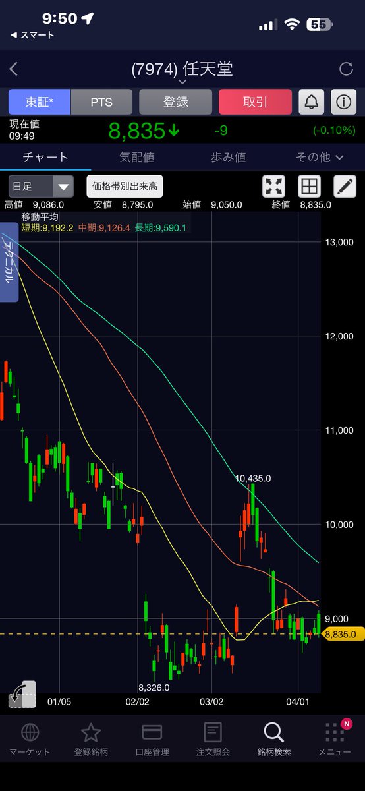This screenshot has height=791, width=365.
Task: Tap the 13,000 price axis label
Action: click(339, 243)
